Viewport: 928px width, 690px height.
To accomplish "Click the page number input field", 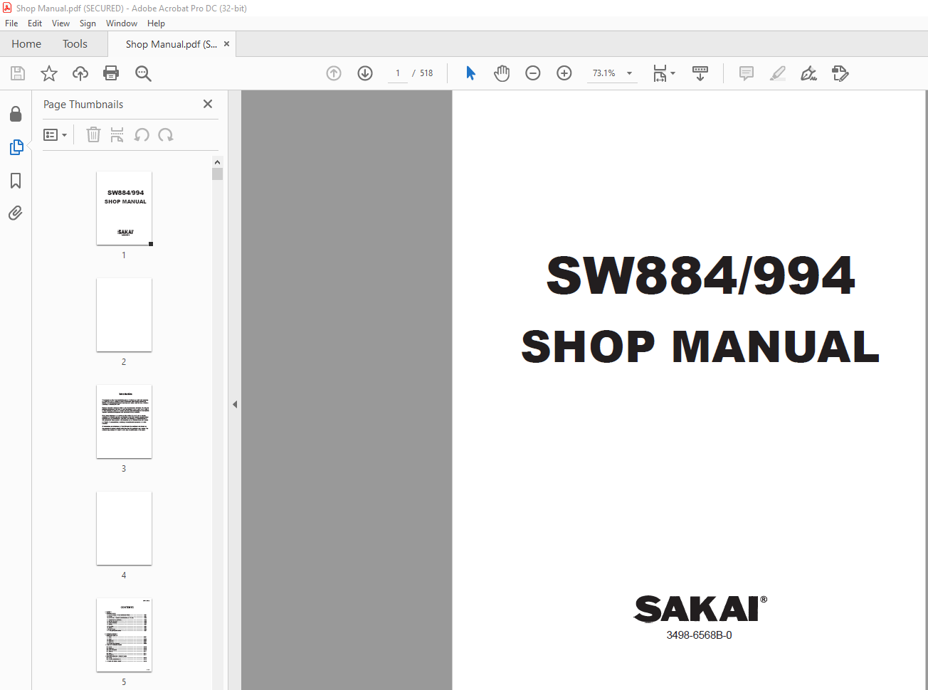I will pyautogui.click(x=398, y=73).
